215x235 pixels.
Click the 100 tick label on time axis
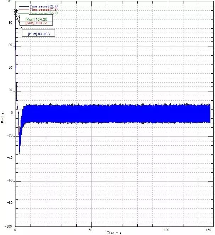[x=166, y=230]
